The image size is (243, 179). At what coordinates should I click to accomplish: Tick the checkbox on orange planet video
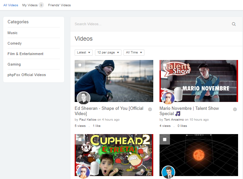tap(165, 139)
